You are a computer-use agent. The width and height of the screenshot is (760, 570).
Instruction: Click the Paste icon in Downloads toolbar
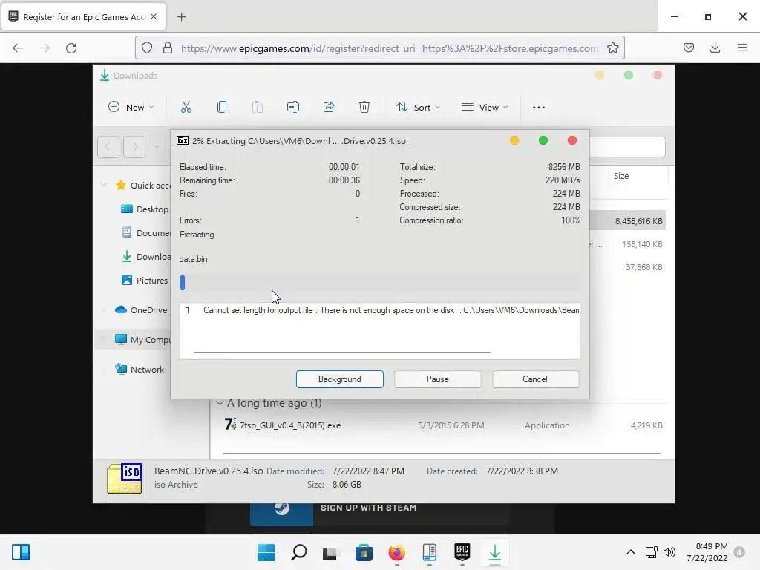(x=258, y=107)
